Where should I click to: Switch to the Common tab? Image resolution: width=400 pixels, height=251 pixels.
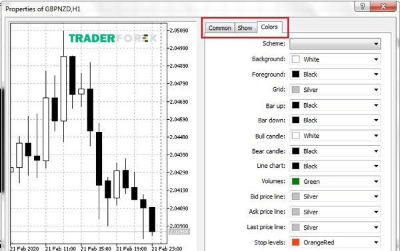pyautogui.click(x=219, y=28)
